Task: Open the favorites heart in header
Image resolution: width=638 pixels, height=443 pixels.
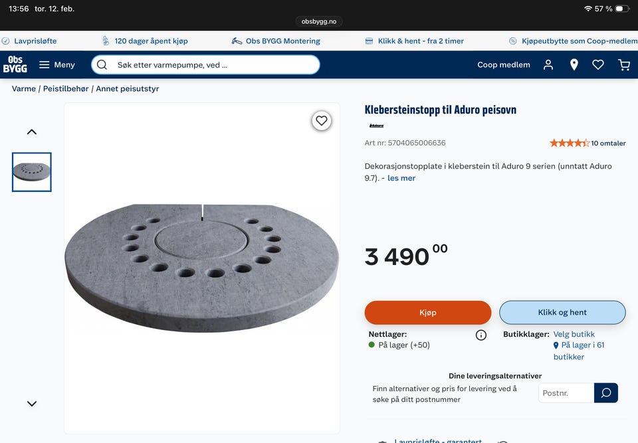Action: [598, 64]
